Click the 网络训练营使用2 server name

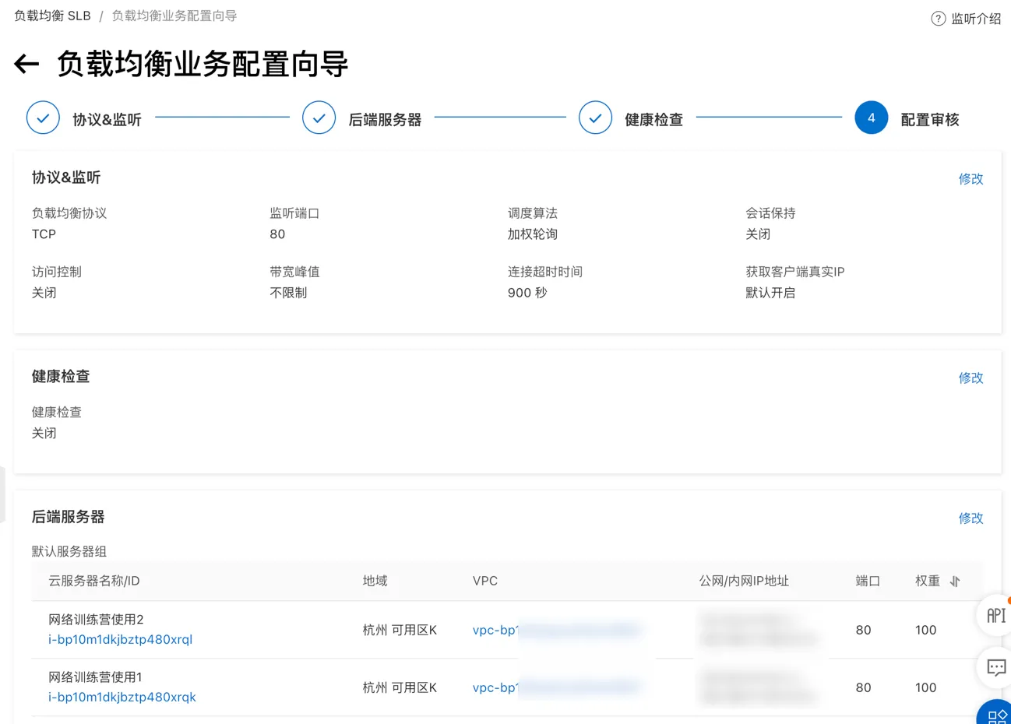pos(96,620)
